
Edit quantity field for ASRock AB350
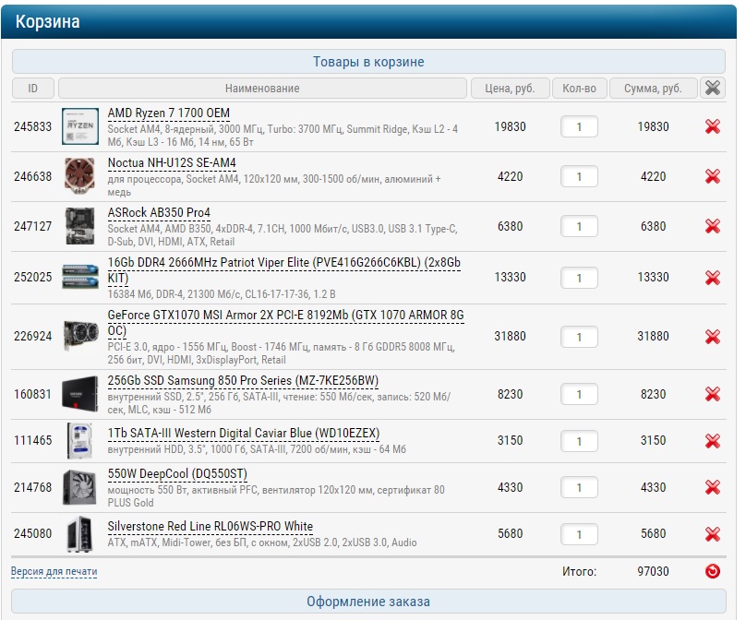(x=579, y=226)
